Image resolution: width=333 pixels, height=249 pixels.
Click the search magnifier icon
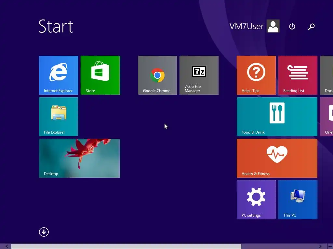311,27
